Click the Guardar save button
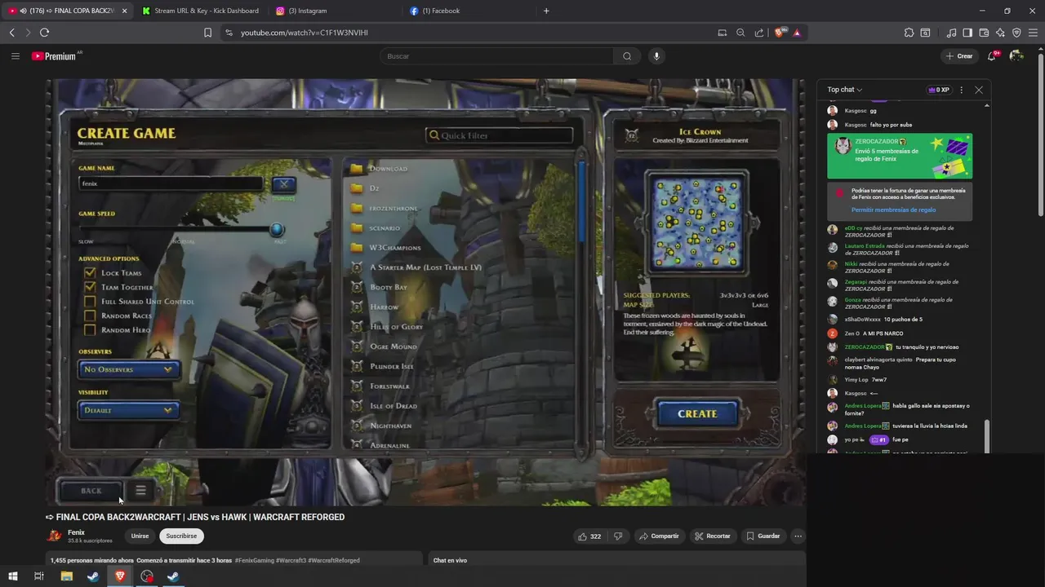 tap(763, 536)
